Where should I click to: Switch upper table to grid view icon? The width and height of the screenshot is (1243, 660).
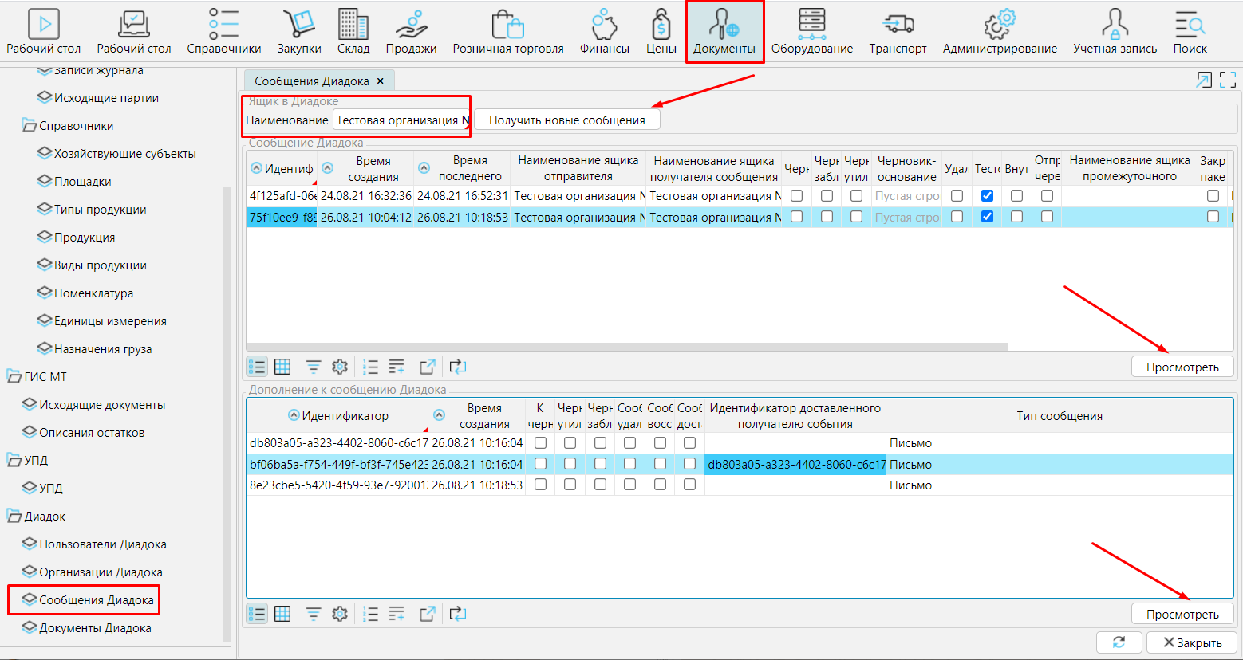tap(282, 367)
